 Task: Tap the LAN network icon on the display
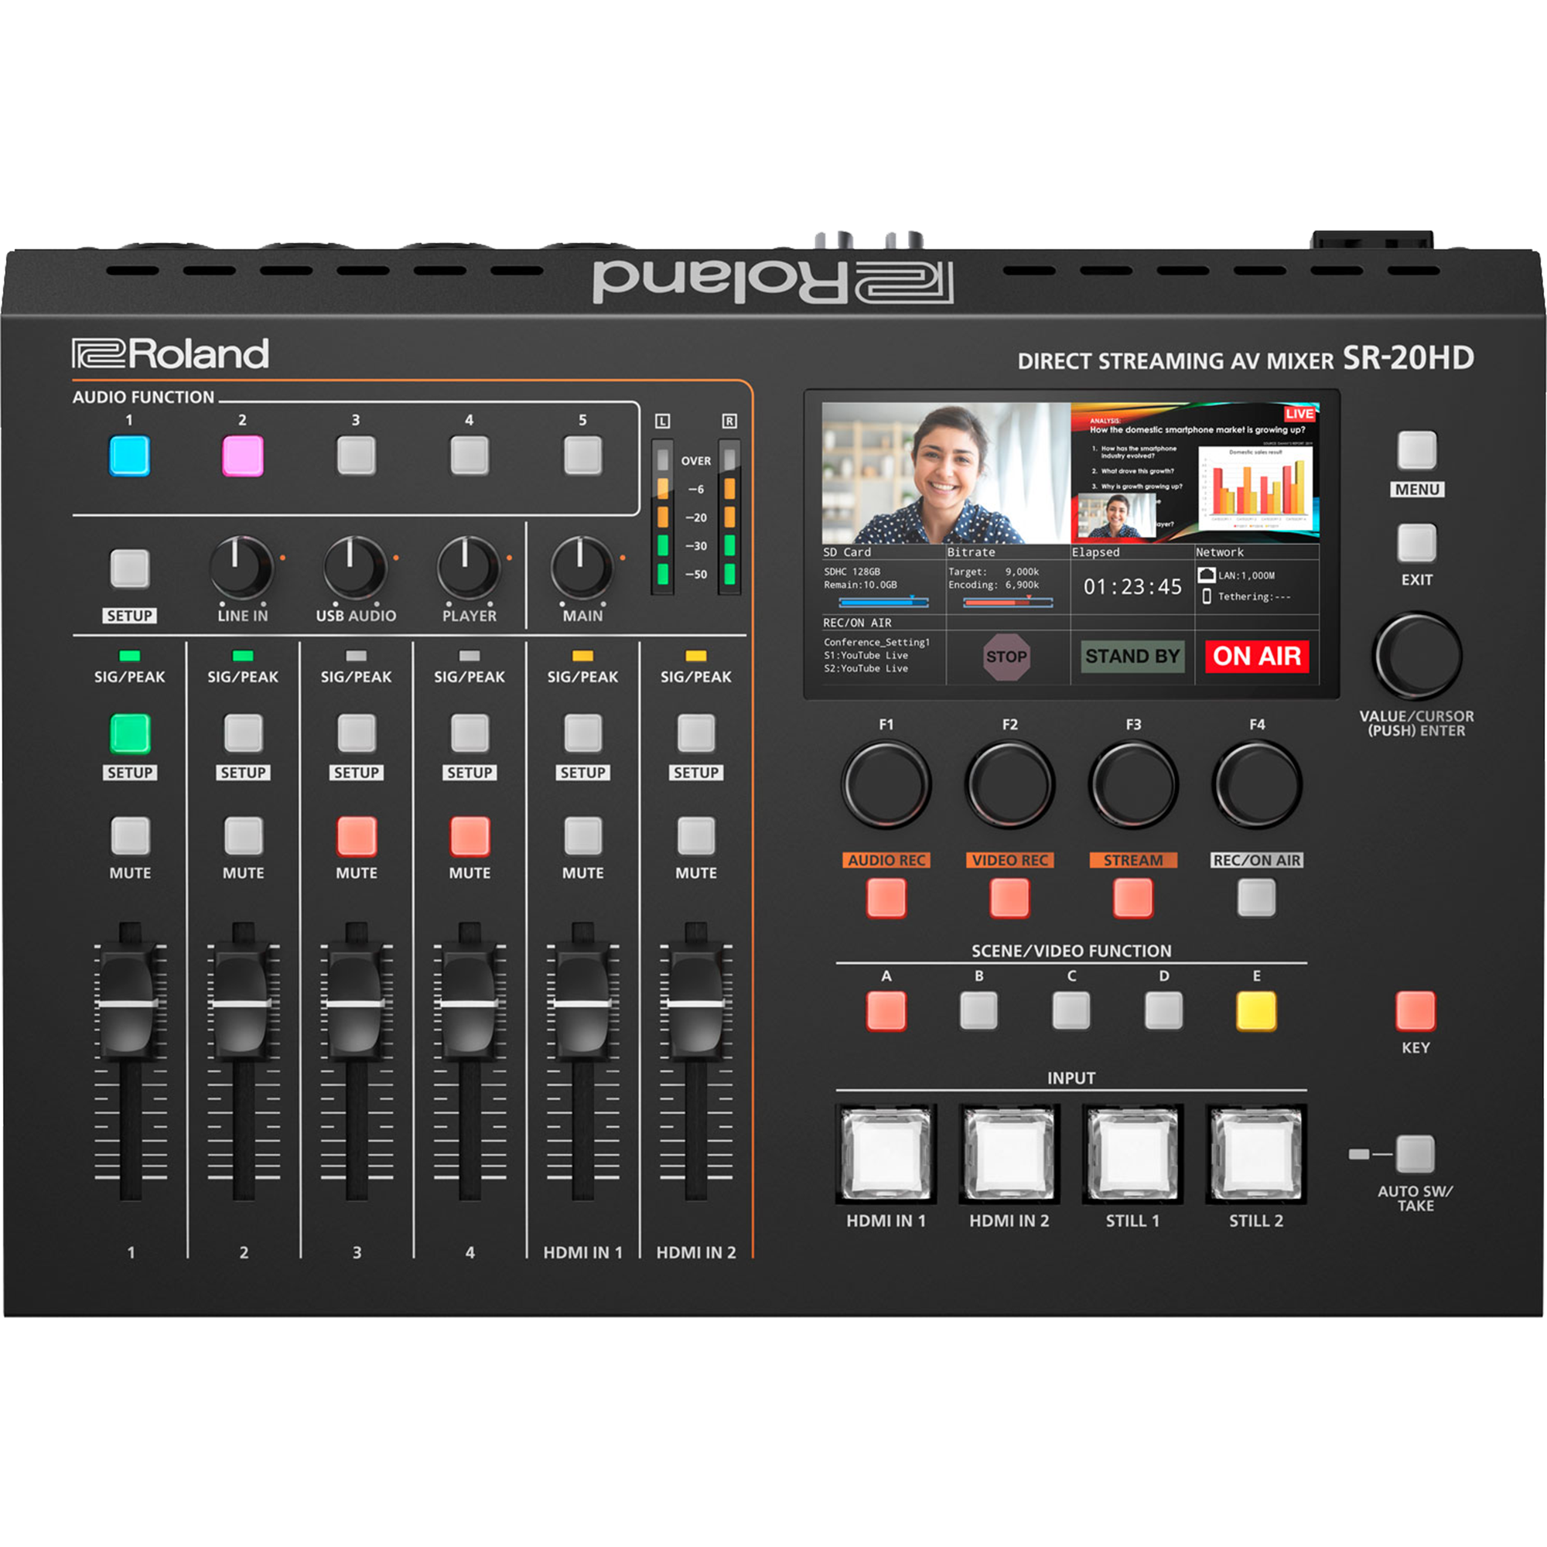(x=1206, y=575)
